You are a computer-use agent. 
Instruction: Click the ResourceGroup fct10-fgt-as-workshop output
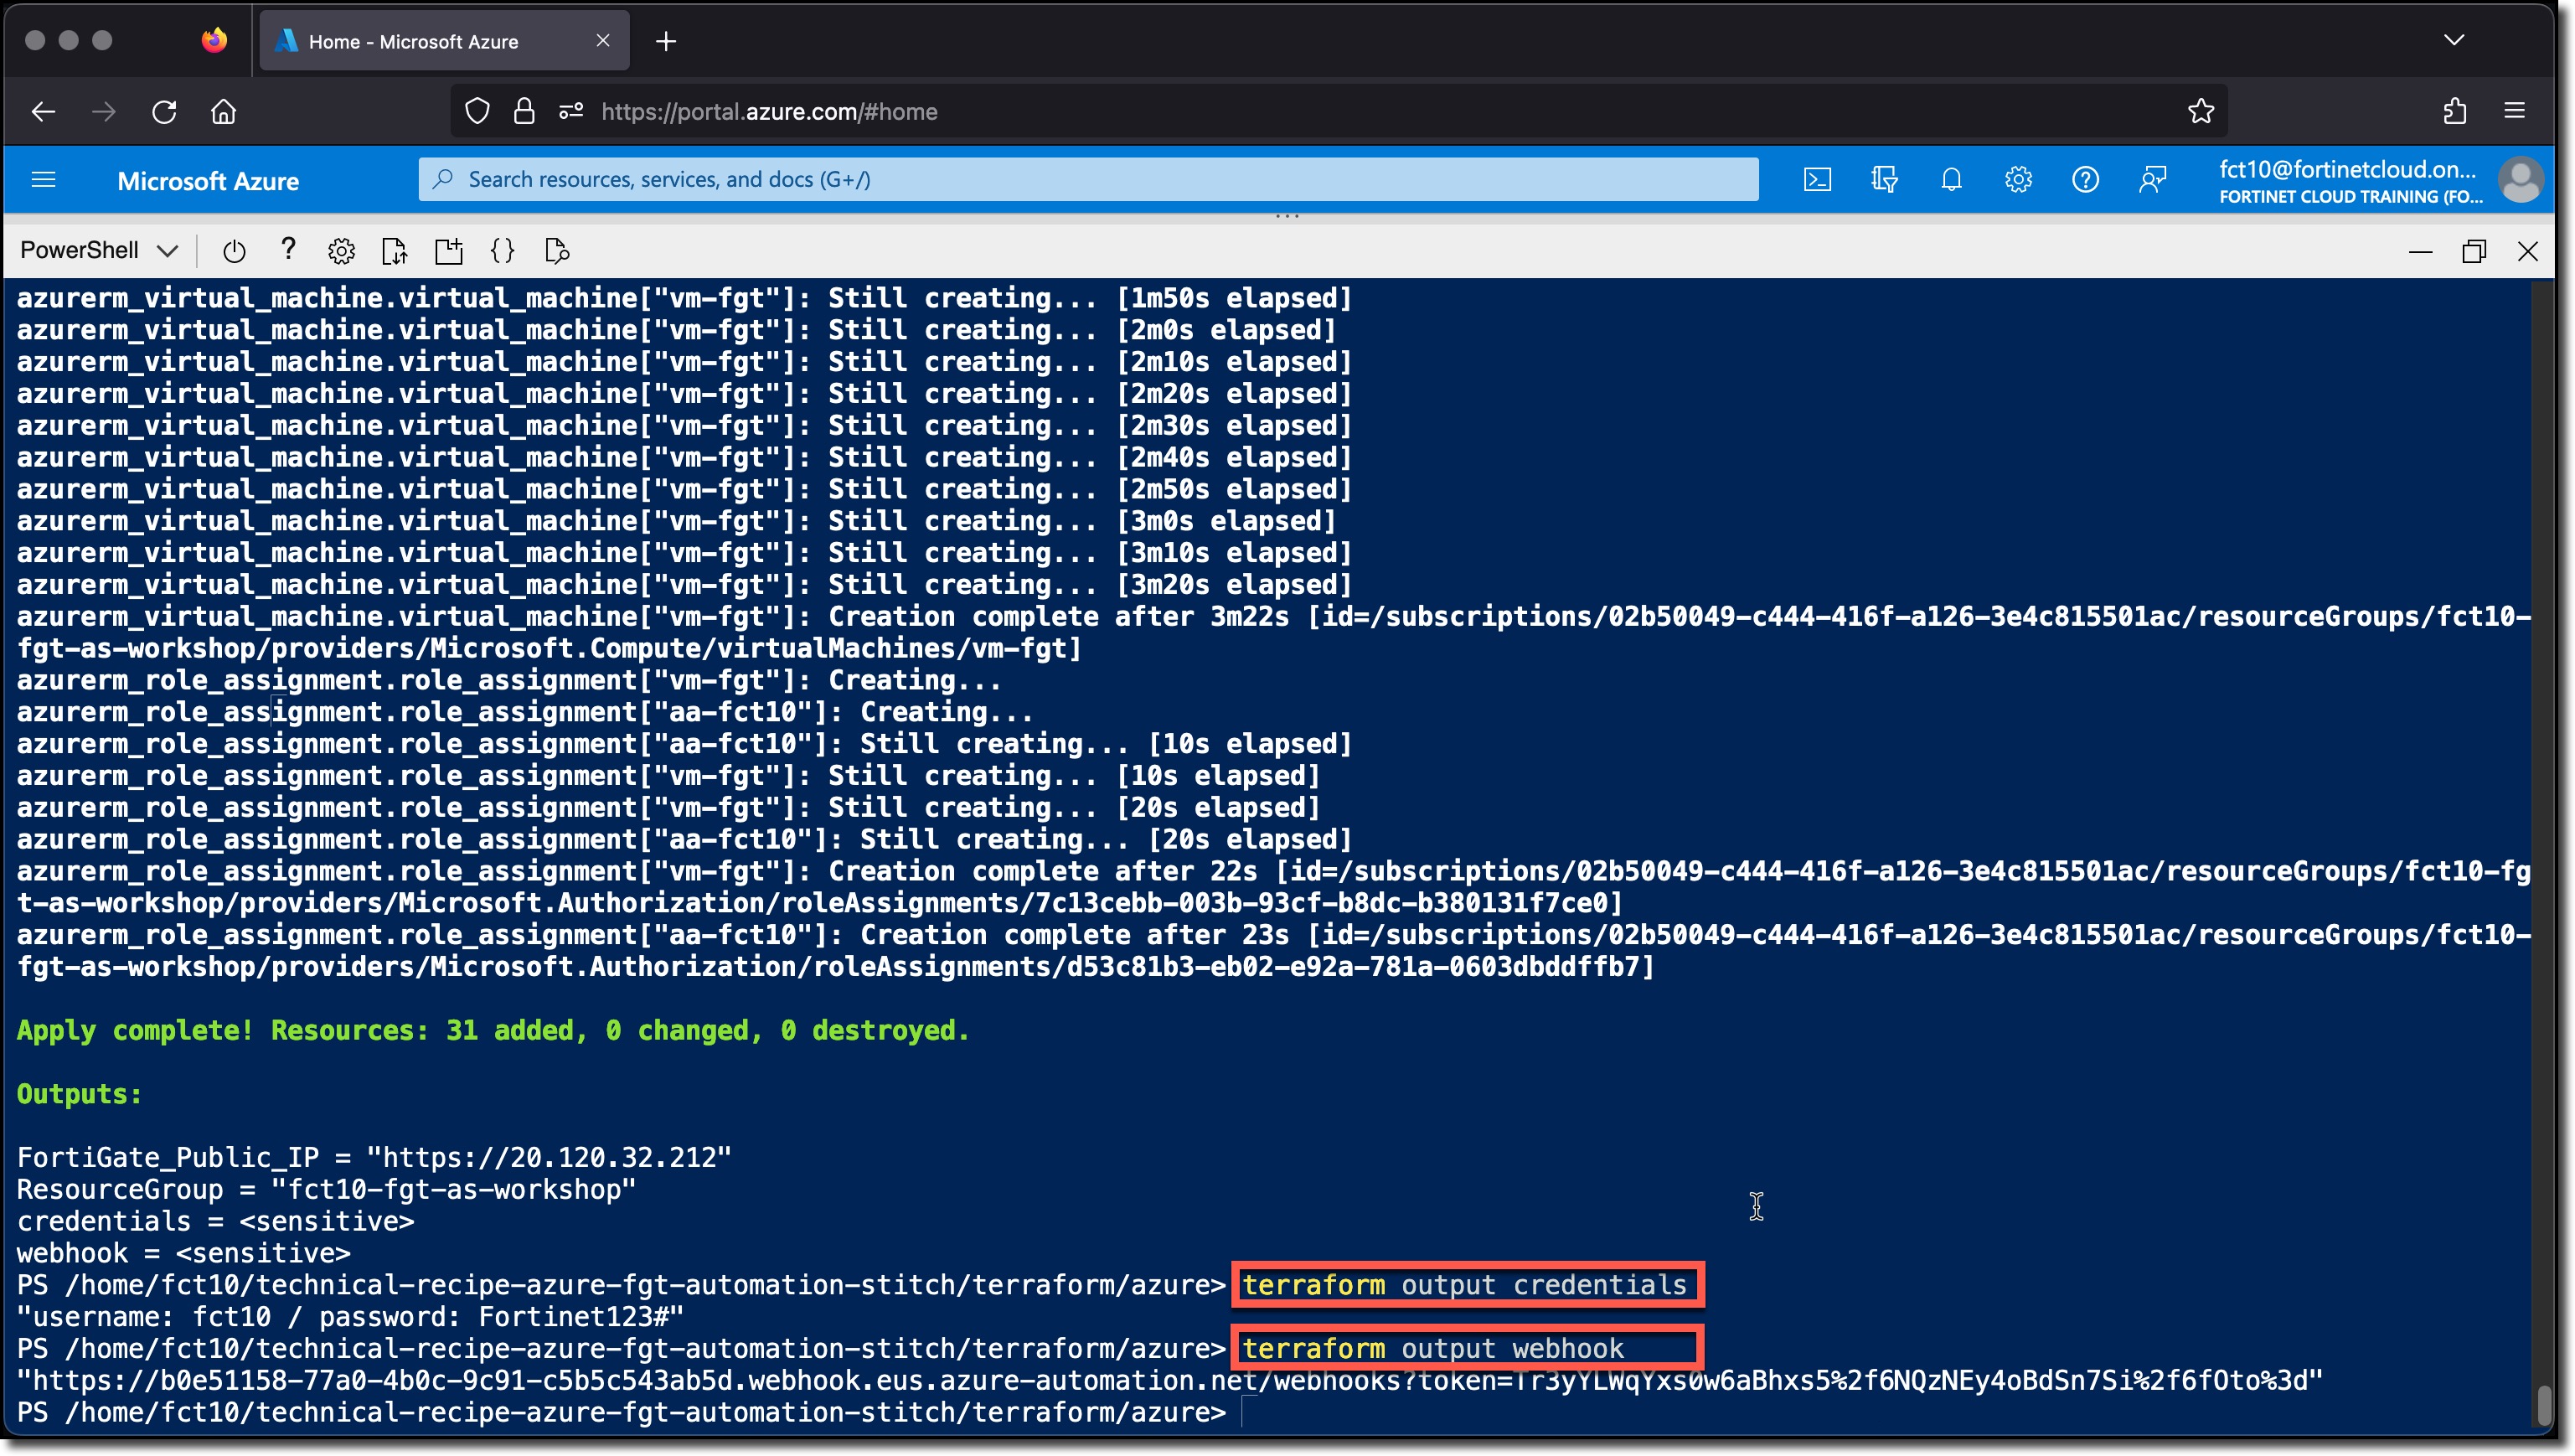(x=327, y=1189)
